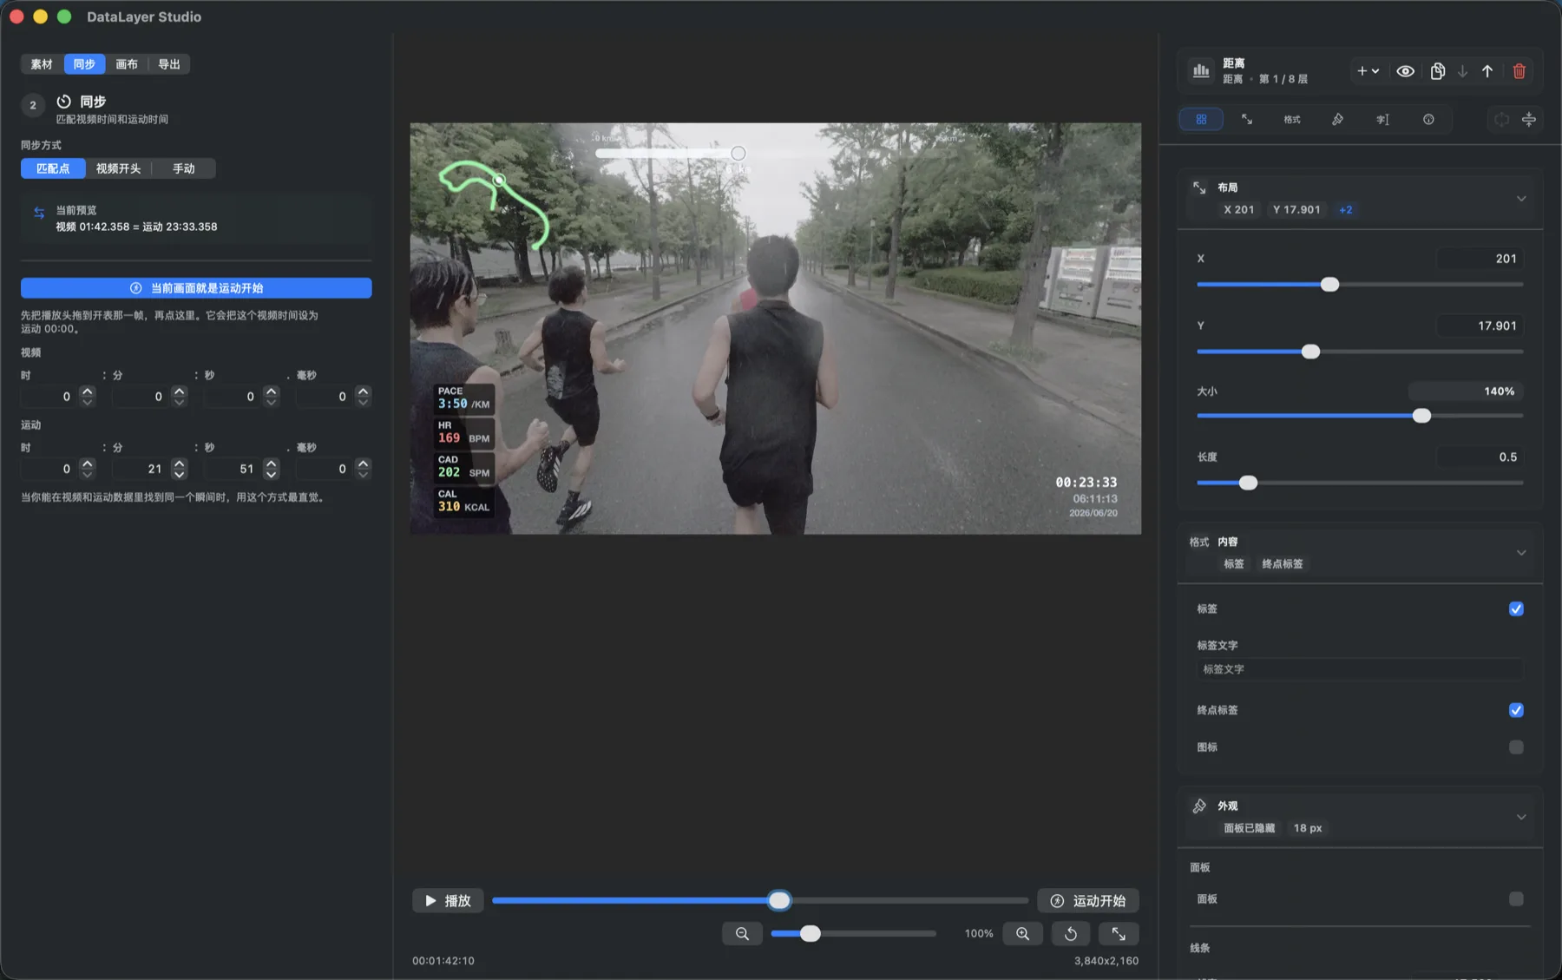Click the 运动 seconds field 51
This screenshot has width=1562, height=980.
click(x=233, y=469)
